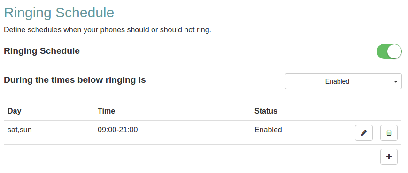Click the white knob of the green switch
This screenshot has height=173, width=408.
click(x=394, y=51)
